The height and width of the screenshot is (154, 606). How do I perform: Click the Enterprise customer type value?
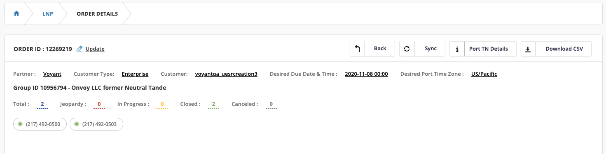(x=135, y=74)
